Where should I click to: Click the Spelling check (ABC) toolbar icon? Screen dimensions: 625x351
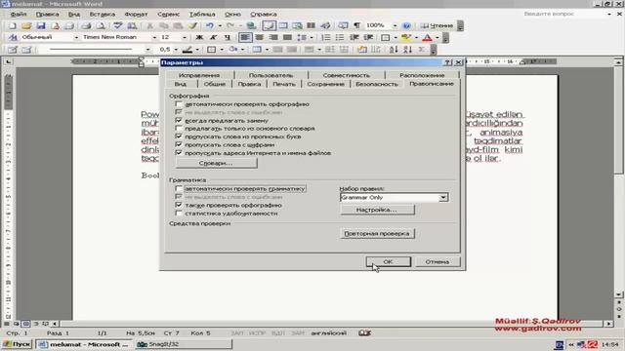(117, 26)
